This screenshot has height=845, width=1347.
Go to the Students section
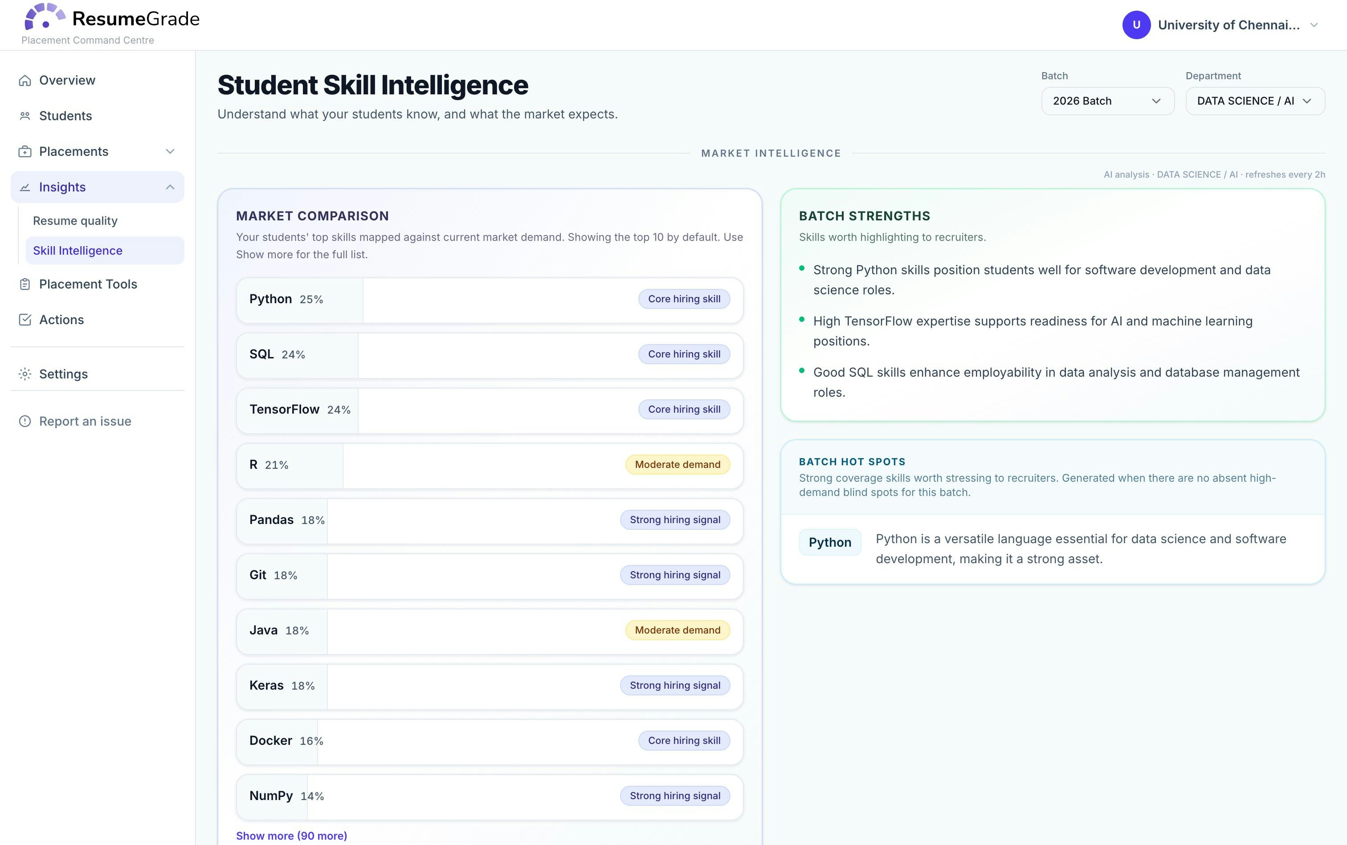(x=97, y=116)
